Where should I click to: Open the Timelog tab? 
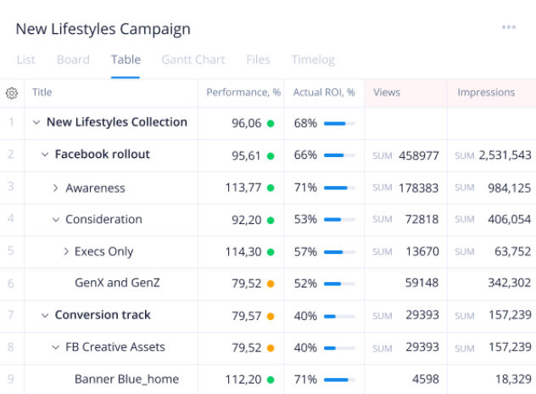pyautogui.click(x=313, y=60)
